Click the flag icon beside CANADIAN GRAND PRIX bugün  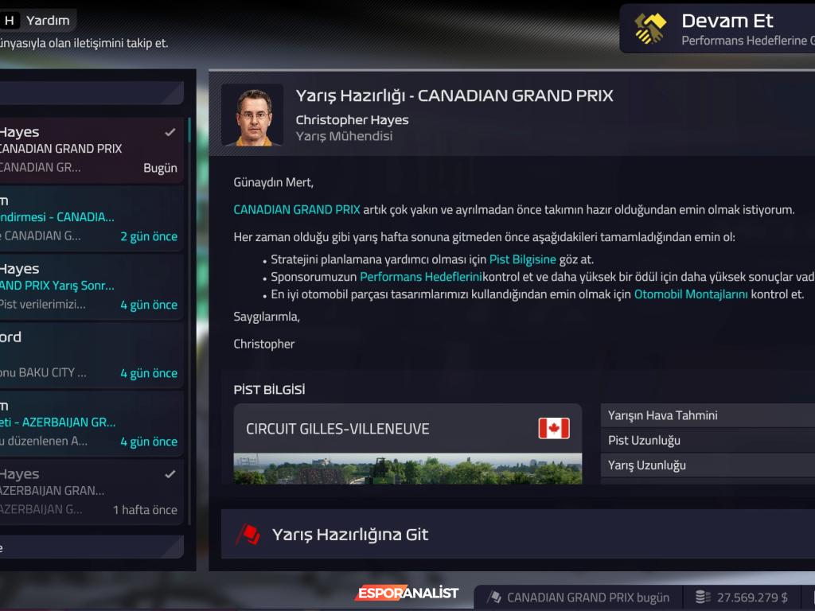point(494,597)
